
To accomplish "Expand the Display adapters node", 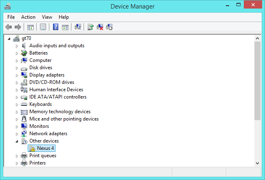I will [x=17, y=75].
